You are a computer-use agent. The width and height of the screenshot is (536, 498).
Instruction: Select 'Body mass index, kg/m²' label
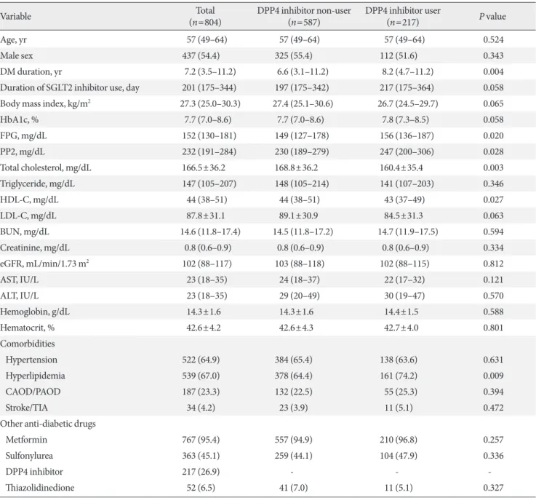(45, 103)
